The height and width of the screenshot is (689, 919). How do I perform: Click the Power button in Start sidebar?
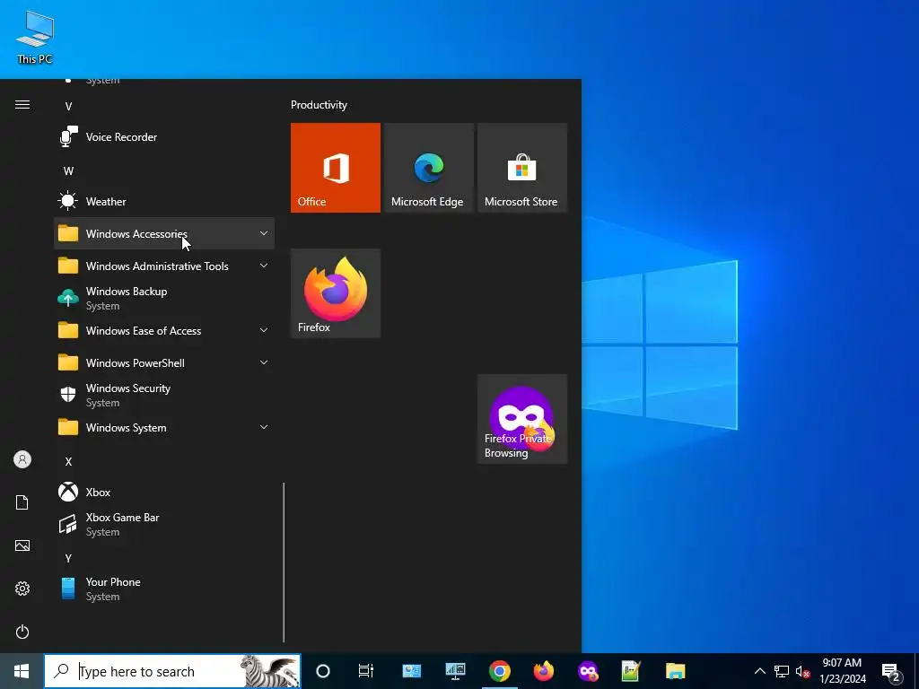pyautogui.click(x=22, y=632)
